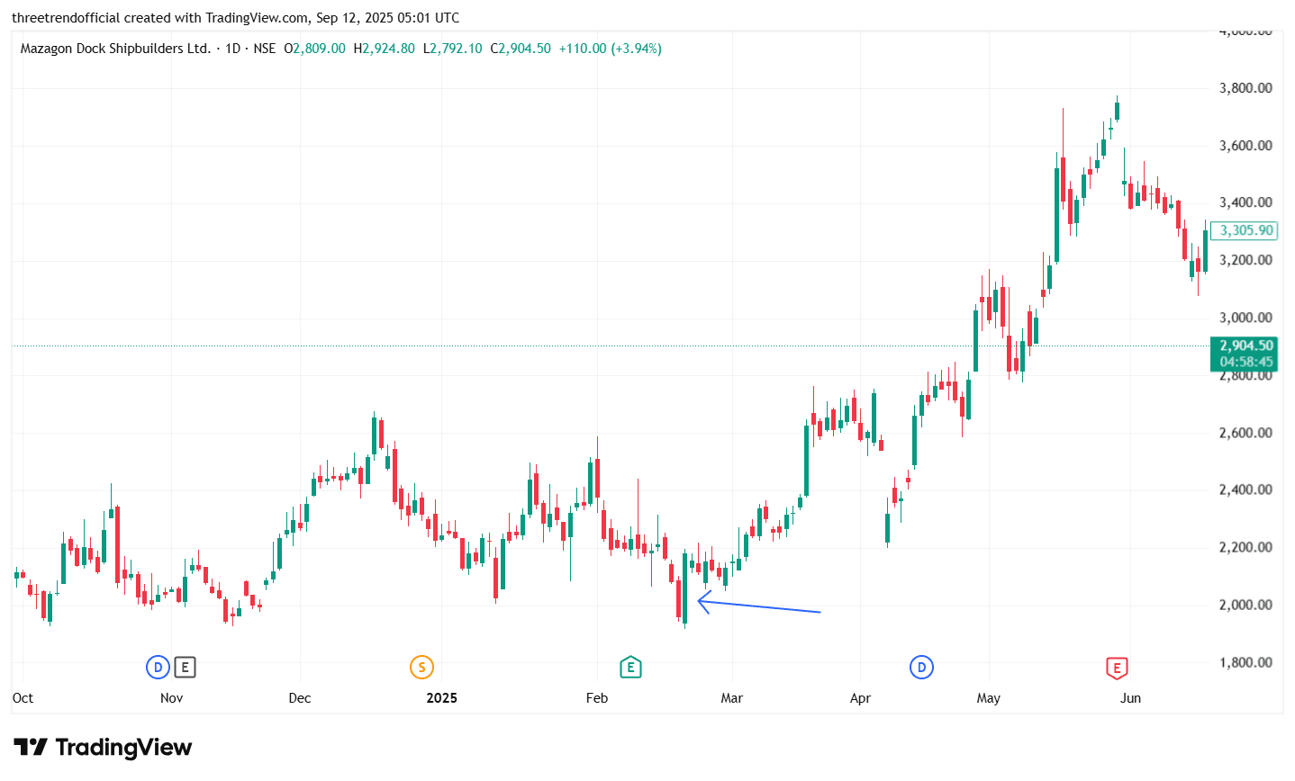Click the 3,200.00 price axis label
The width and height of the screenshot is (1295, 781).
(x=1245, y=260)
